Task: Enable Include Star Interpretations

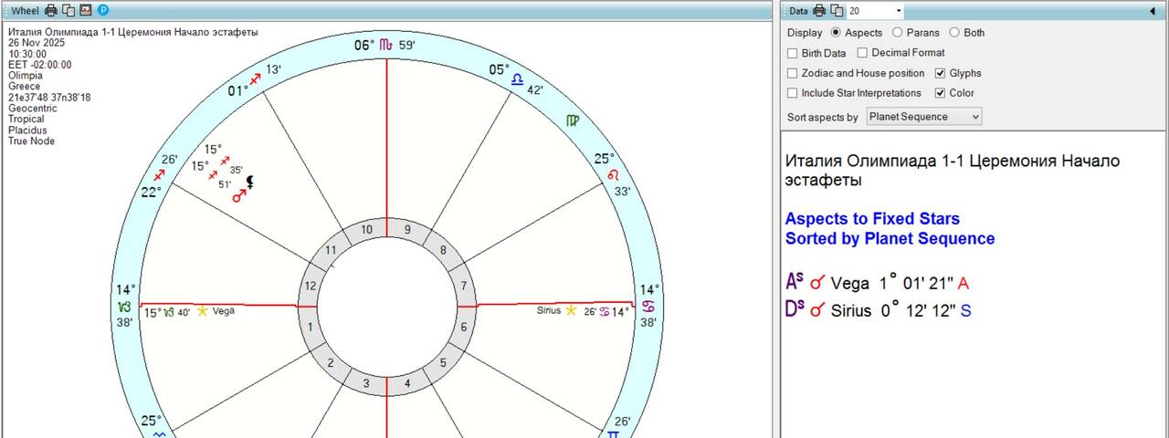Action: pos(792,93)
